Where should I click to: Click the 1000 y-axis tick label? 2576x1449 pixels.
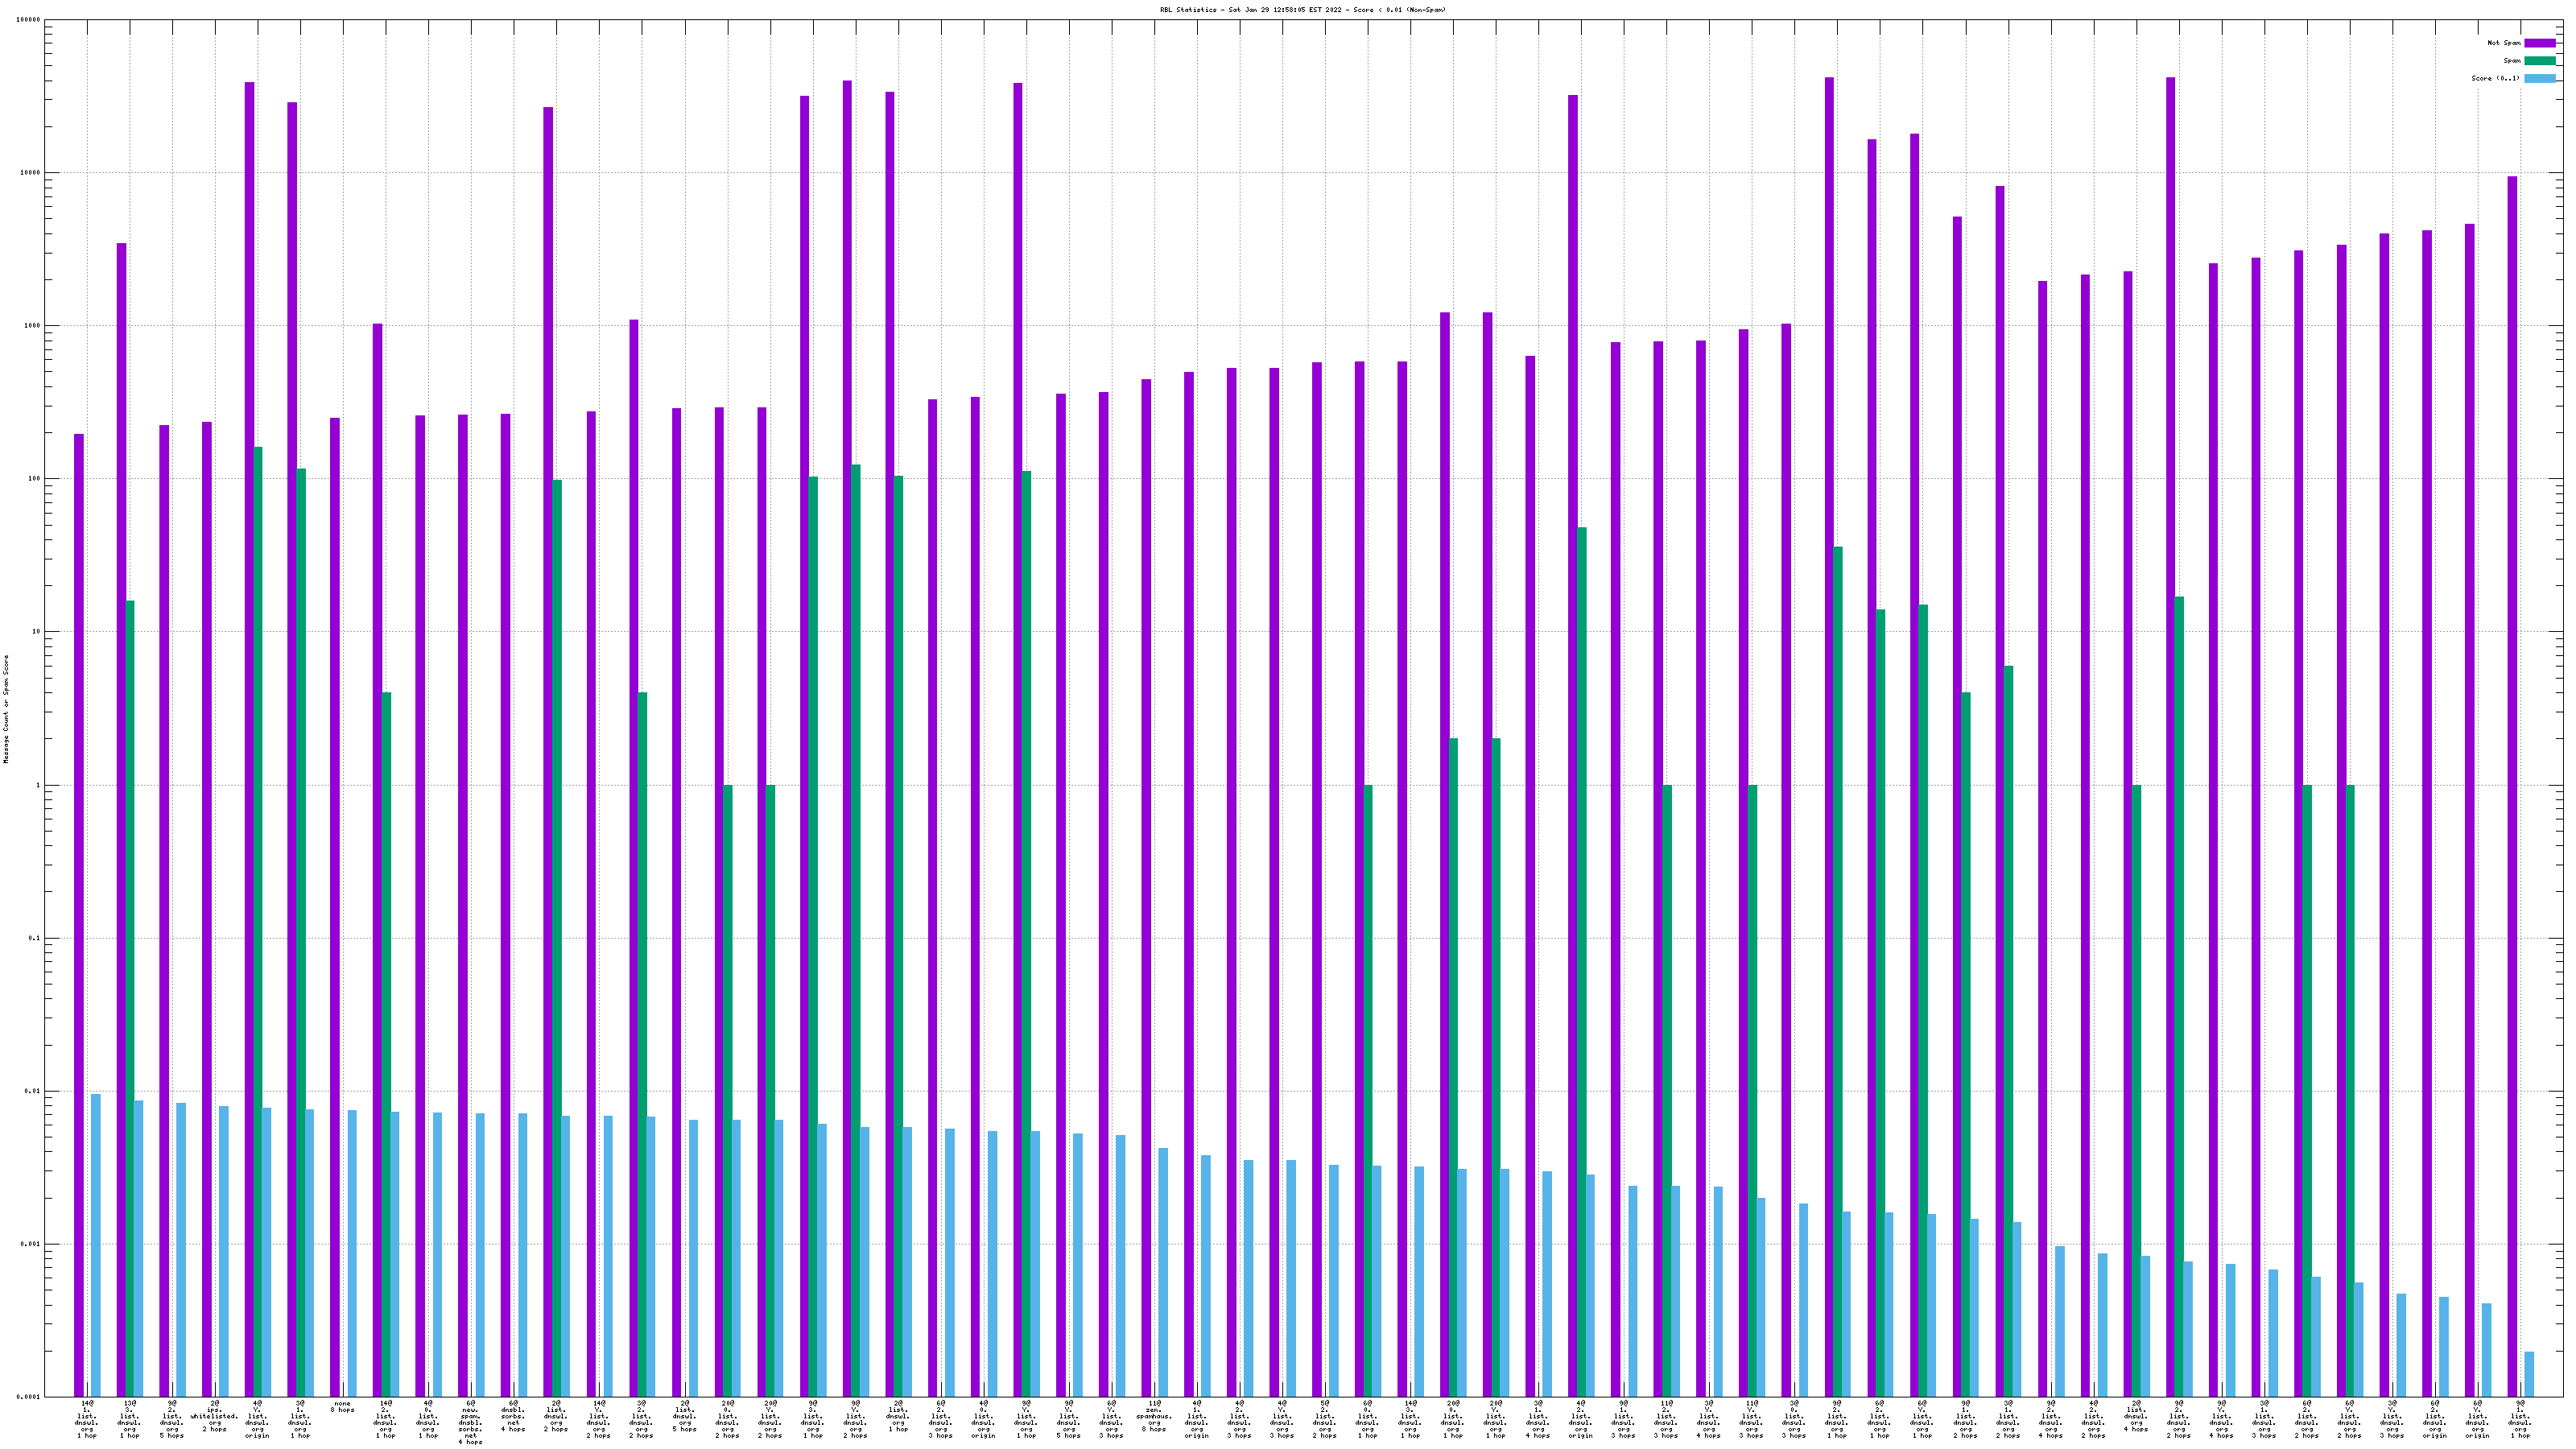pos(33,326)
